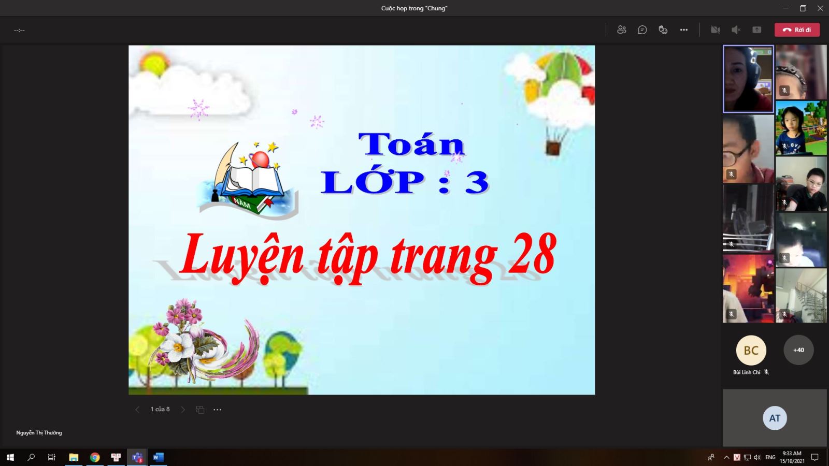This screenshot has width=829, height=466.
Task: Go to the previous slide
Action: click(x=137, y=410)
